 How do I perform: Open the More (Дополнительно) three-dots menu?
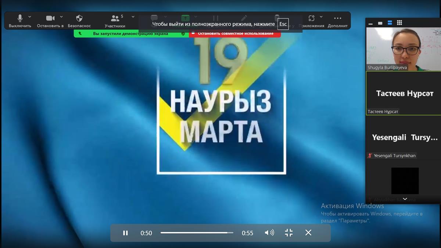click(337, 18)
